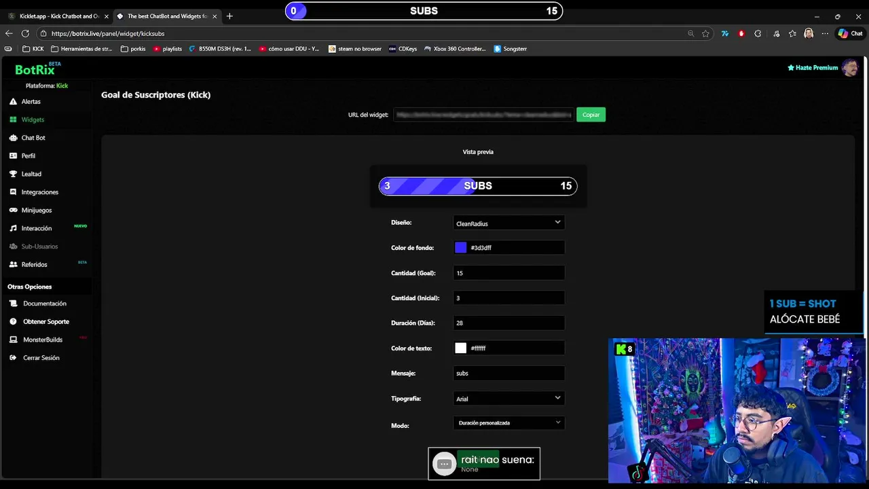Open Herramientas de str... bookmarks folder
This screenshot has width=869, height=489.
tap(81, 49)
